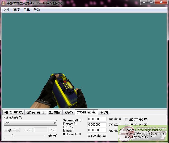The height and width of the screenshot is (143, 169).
Task: Adjust the 速度 speed slider handle
Action: (12, 136)
